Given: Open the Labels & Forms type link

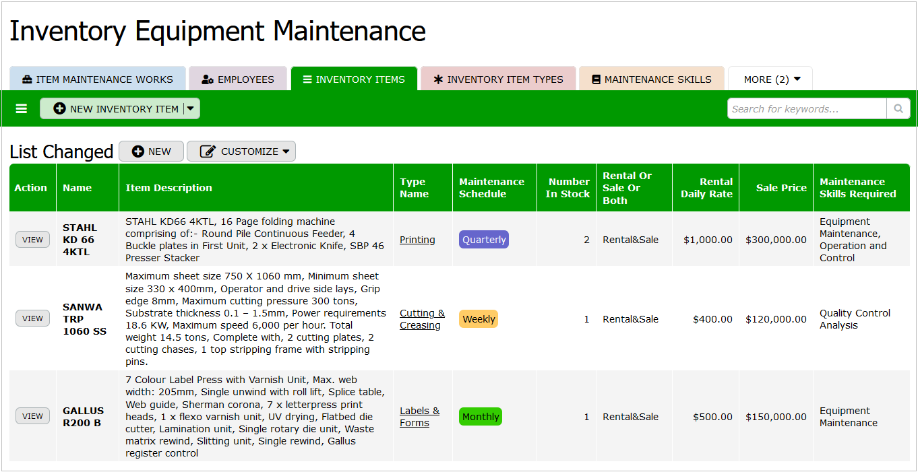Looking at the screenshot, I should click(x=419, y=417).
